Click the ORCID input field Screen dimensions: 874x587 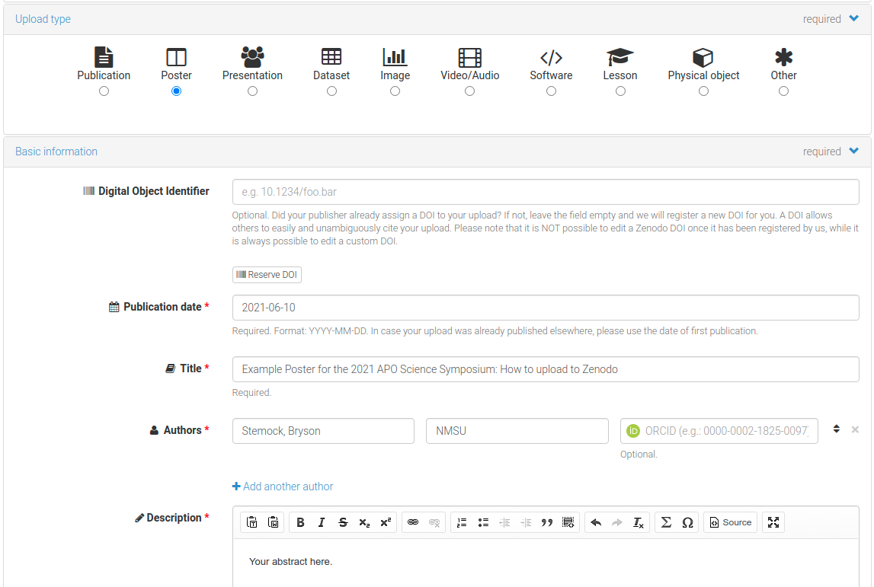pyautogui.click(x=719, y=431)
